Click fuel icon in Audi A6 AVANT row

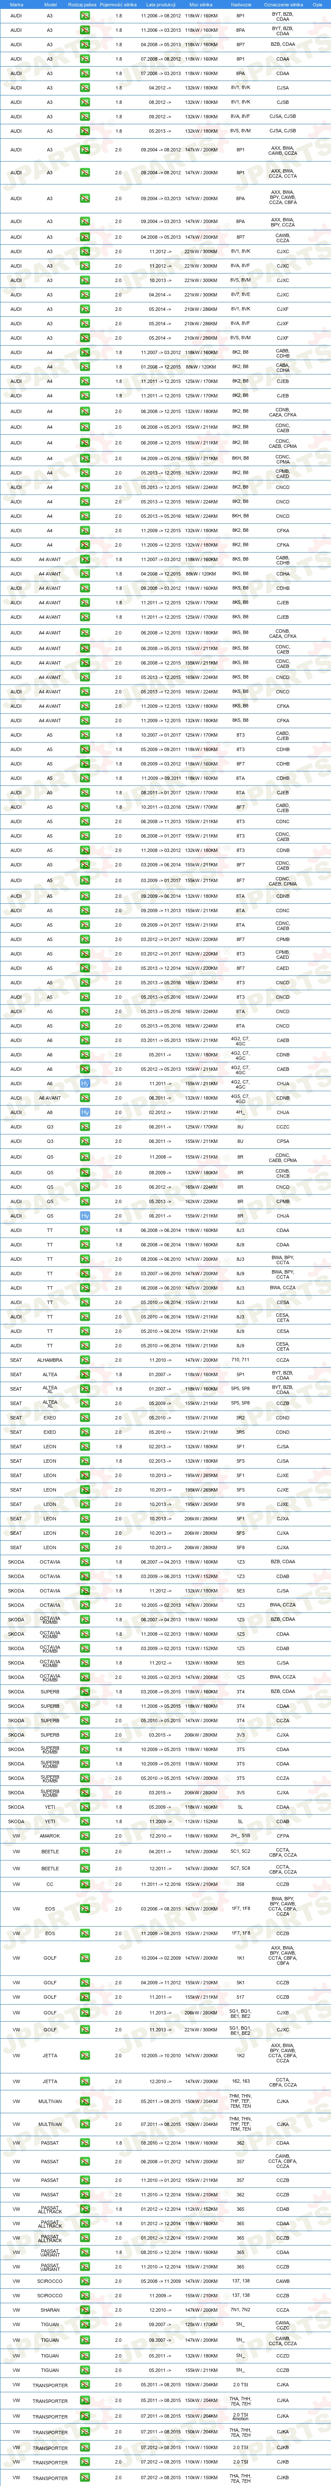click(x=85, y=1098)
